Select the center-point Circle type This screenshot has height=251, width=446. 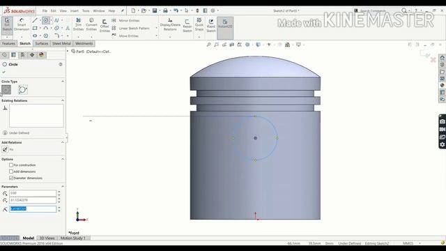(6, 90)
